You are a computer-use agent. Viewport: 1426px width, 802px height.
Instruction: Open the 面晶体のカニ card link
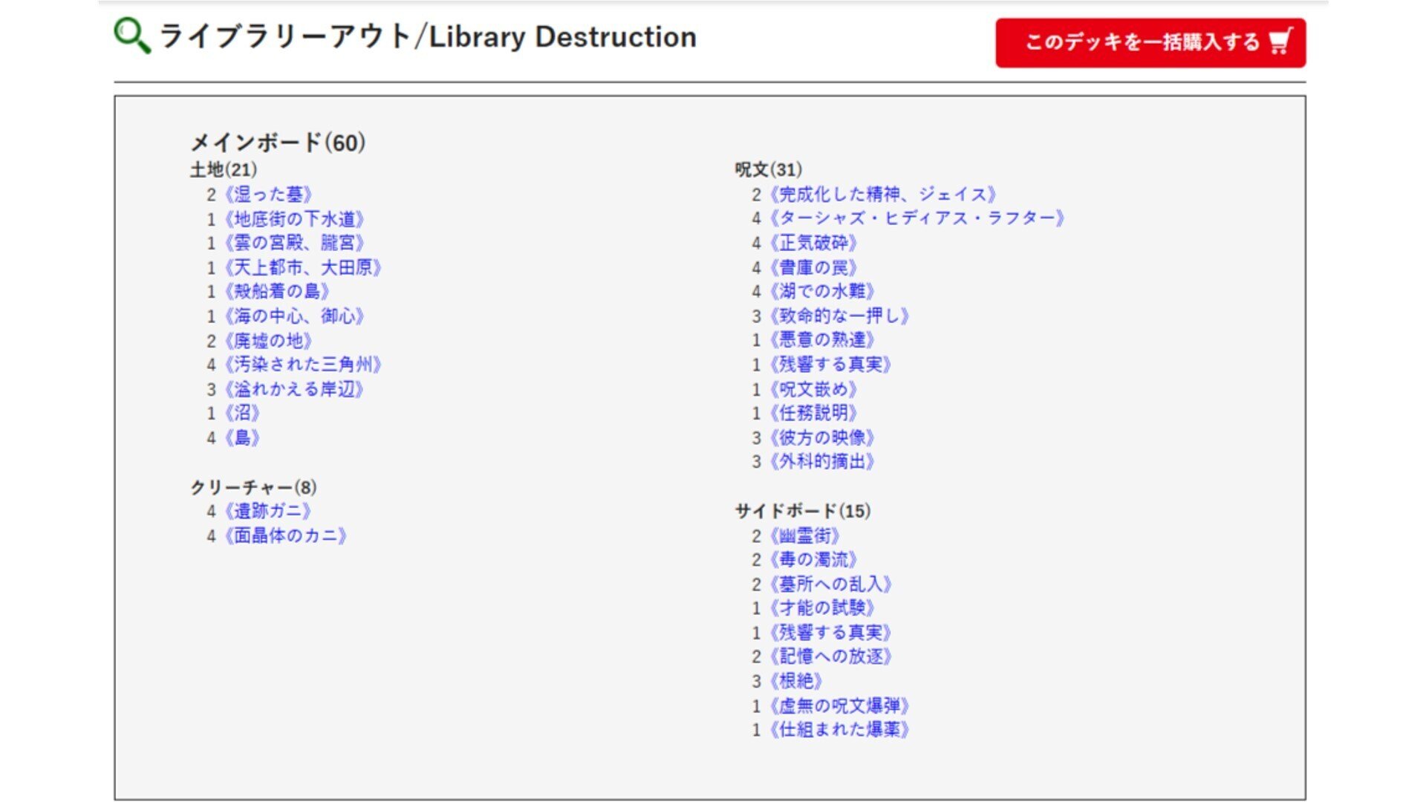coord(286,535)
